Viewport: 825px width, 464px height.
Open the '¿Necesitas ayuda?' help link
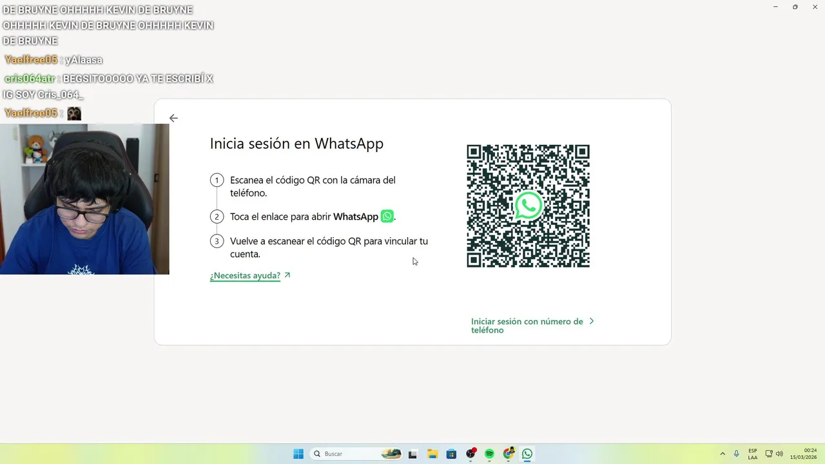[245, 275]
